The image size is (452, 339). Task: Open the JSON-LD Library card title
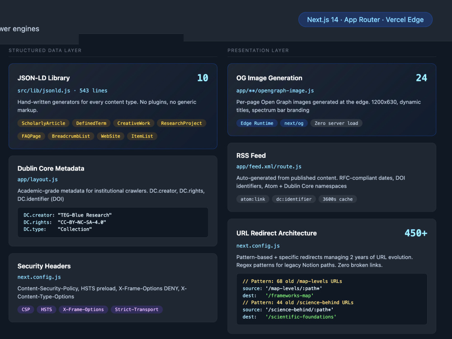pos(43,78)
